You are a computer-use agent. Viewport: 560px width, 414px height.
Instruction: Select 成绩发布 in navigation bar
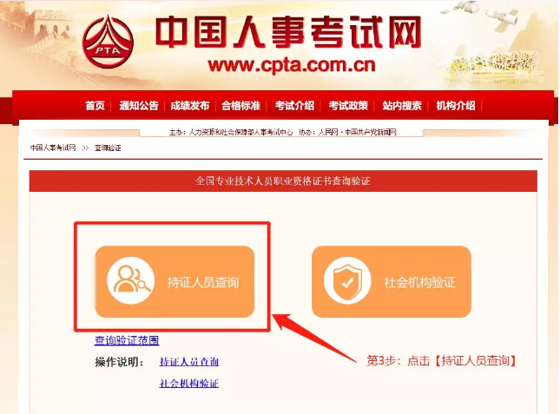coord(189,106)
